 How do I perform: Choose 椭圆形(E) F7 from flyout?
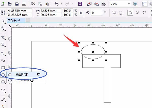[26, 75]
